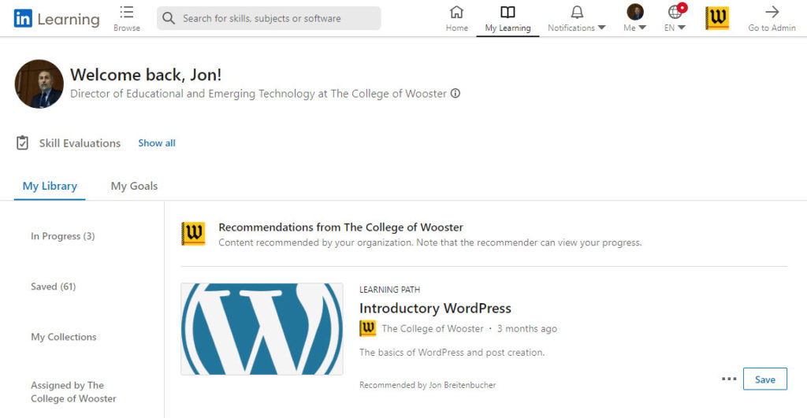Go to Home via house icon
This screenshot has width=807, height=418.
pyautogui.click(x=456, y=12)
